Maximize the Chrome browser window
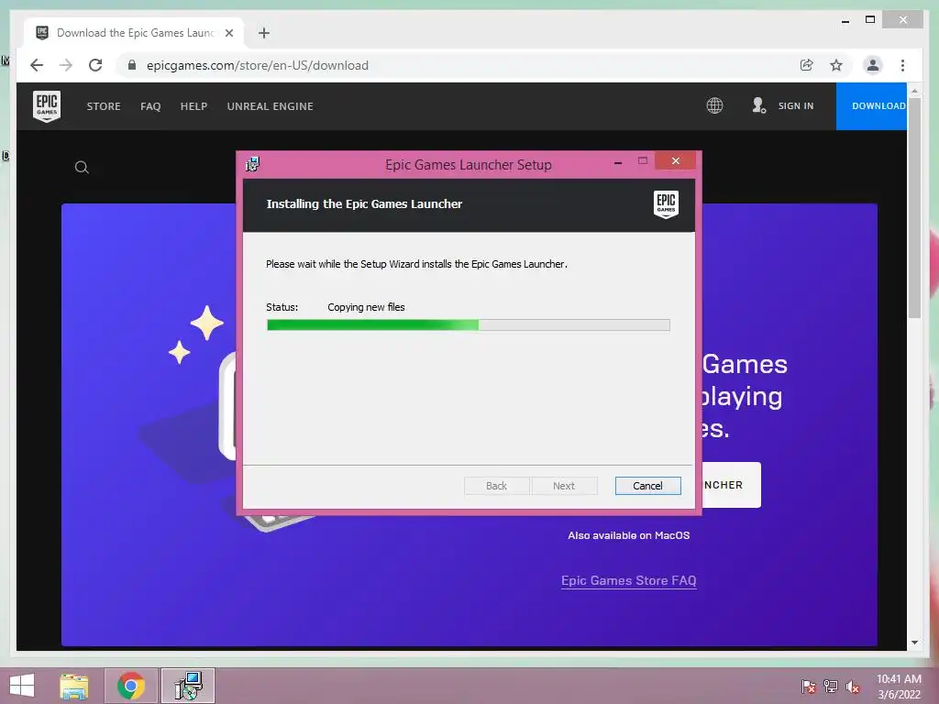939x704 pixels. pyautogui.click(x=870, y=20)
